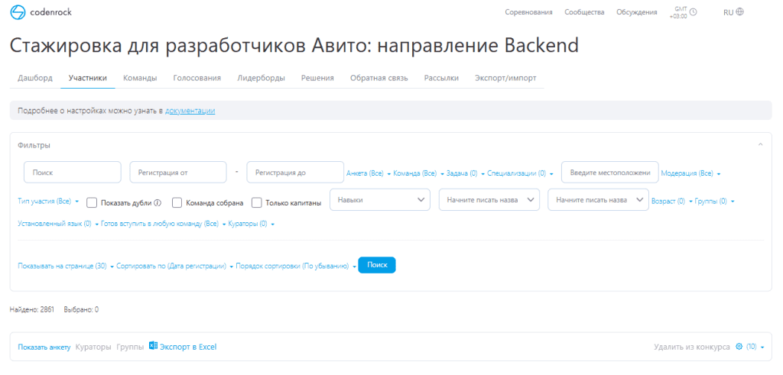Focus the Введите местоположение field
783x375 pixels.
click(x=610, y=172)
